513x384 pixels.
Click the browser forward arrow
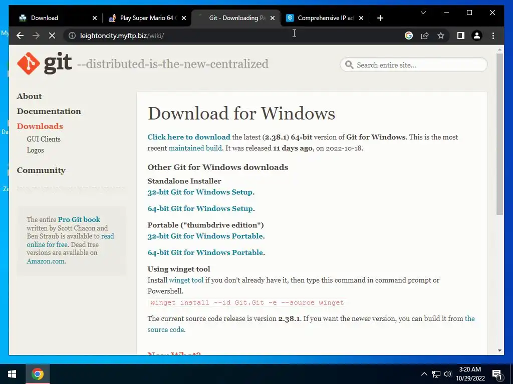click(36, 35)
